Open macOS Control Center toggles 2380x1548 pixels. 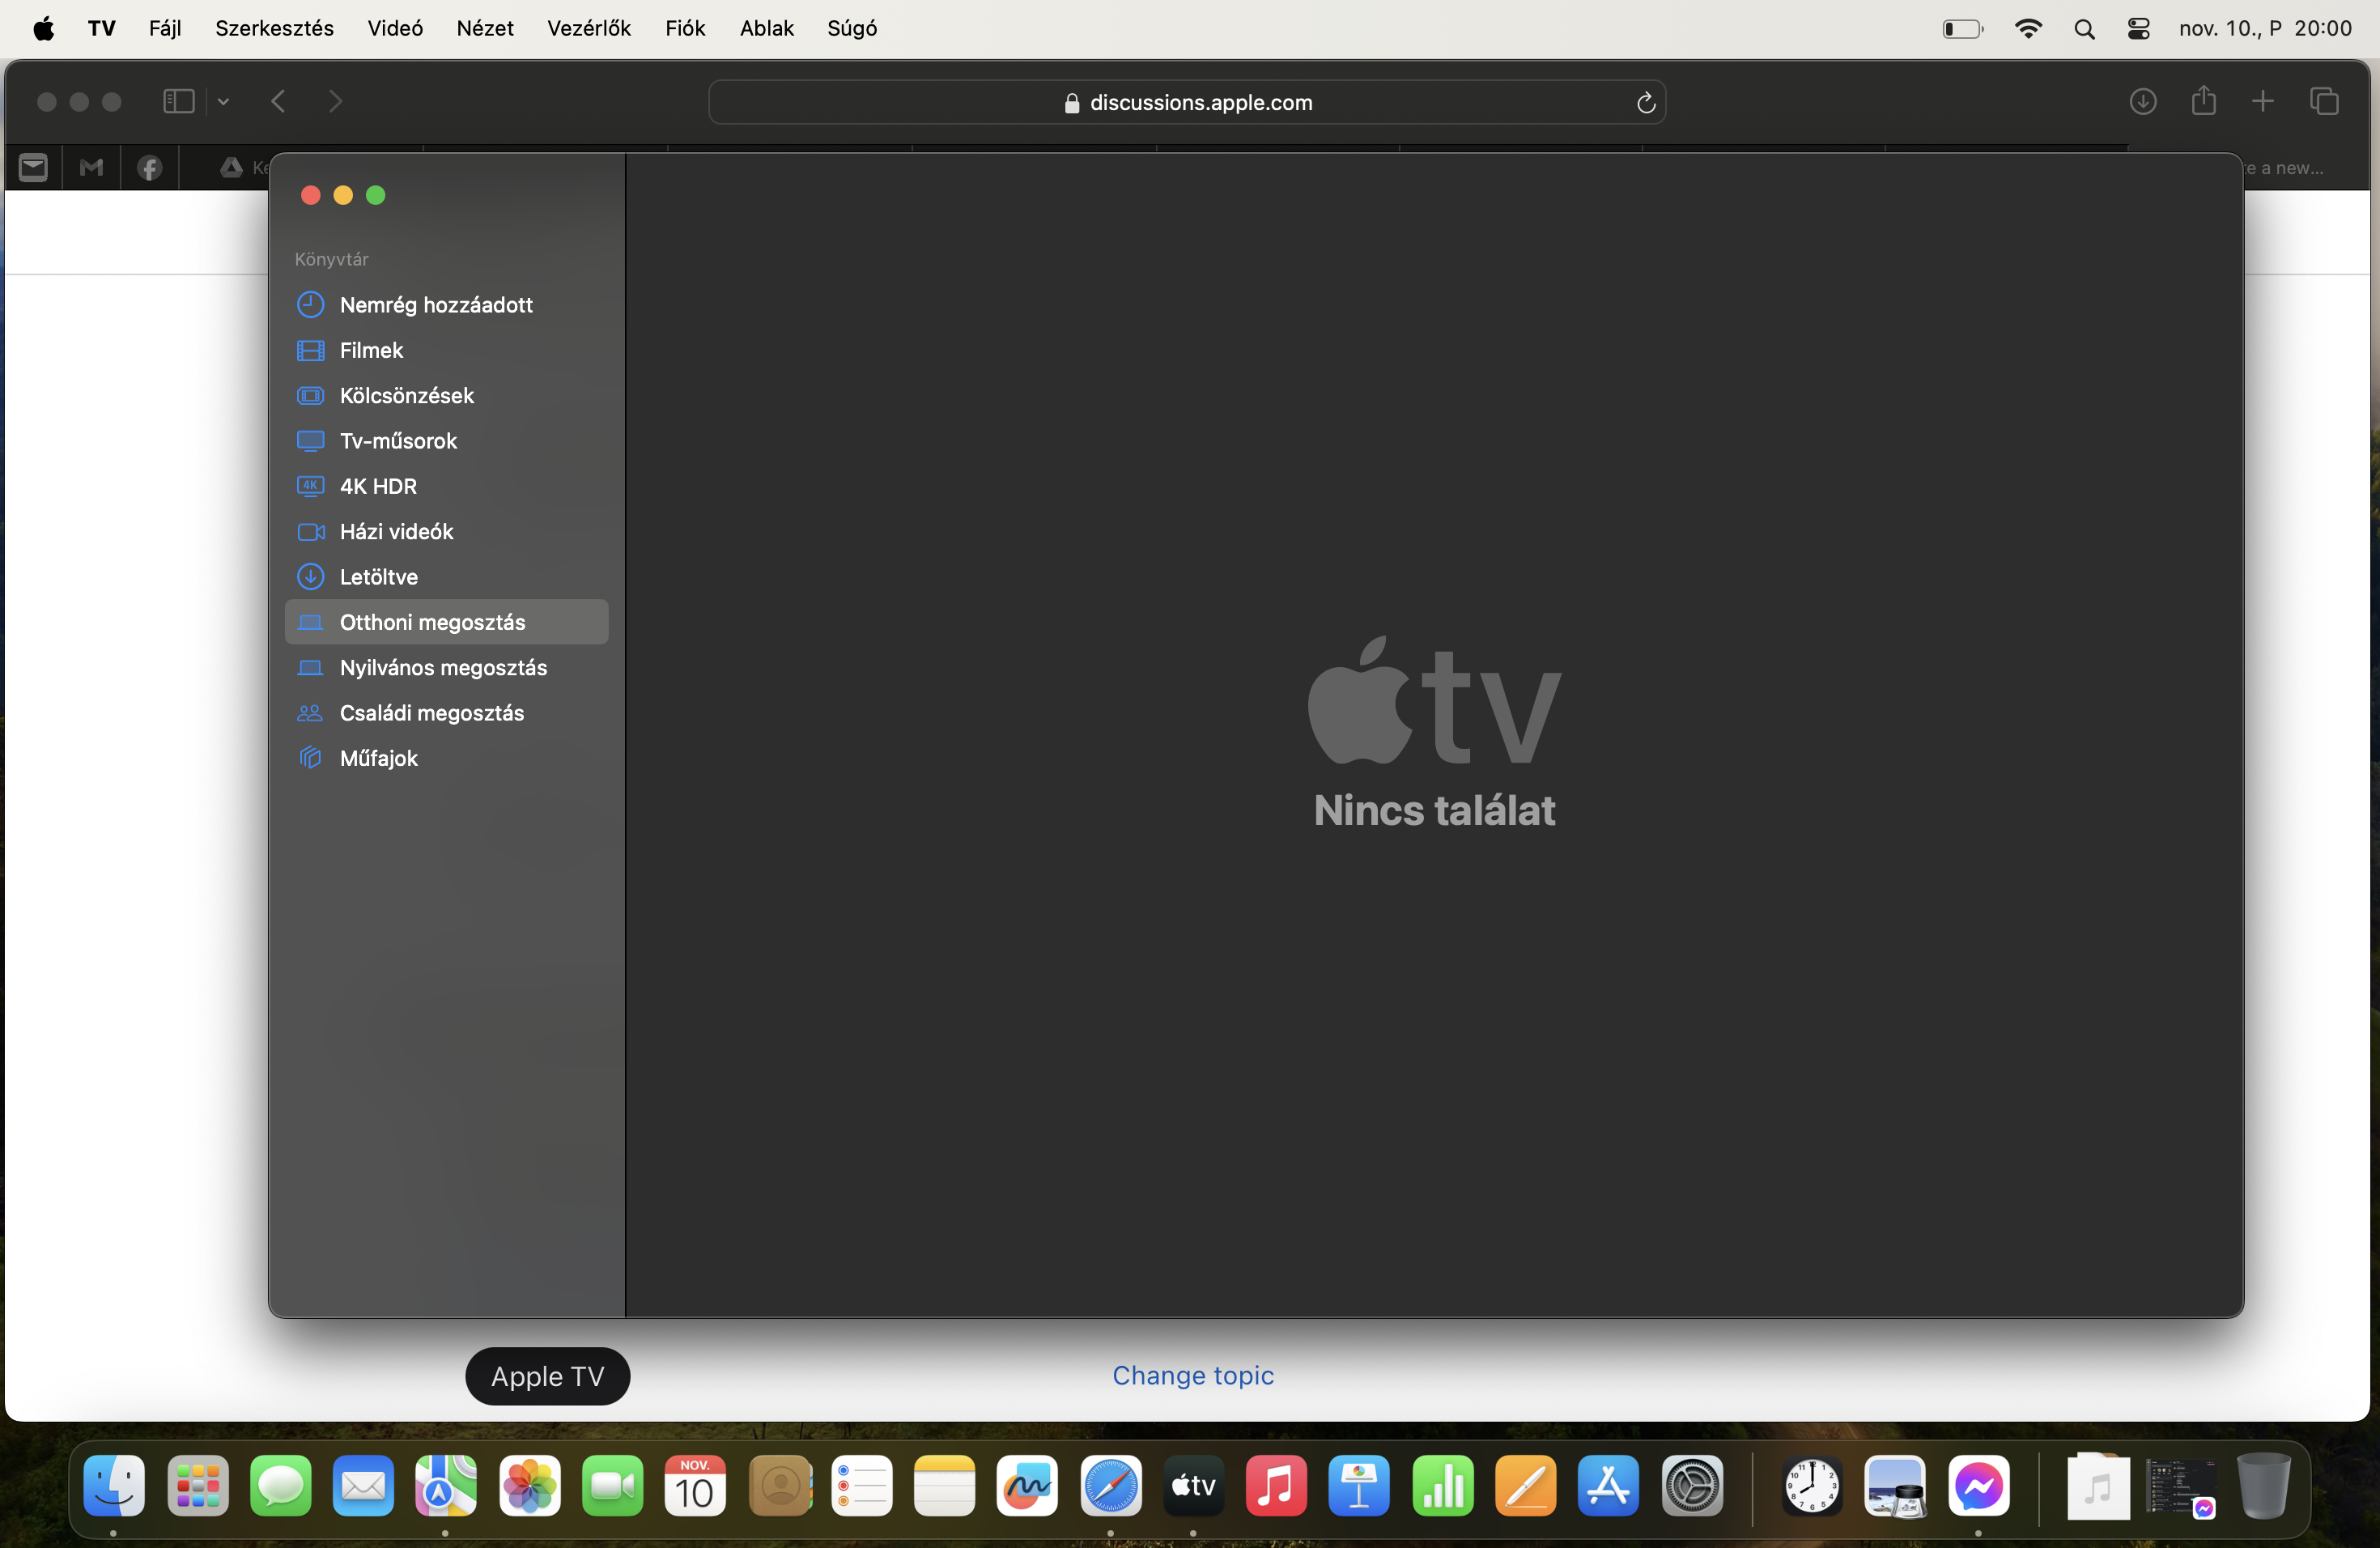tap(2138, 28)
